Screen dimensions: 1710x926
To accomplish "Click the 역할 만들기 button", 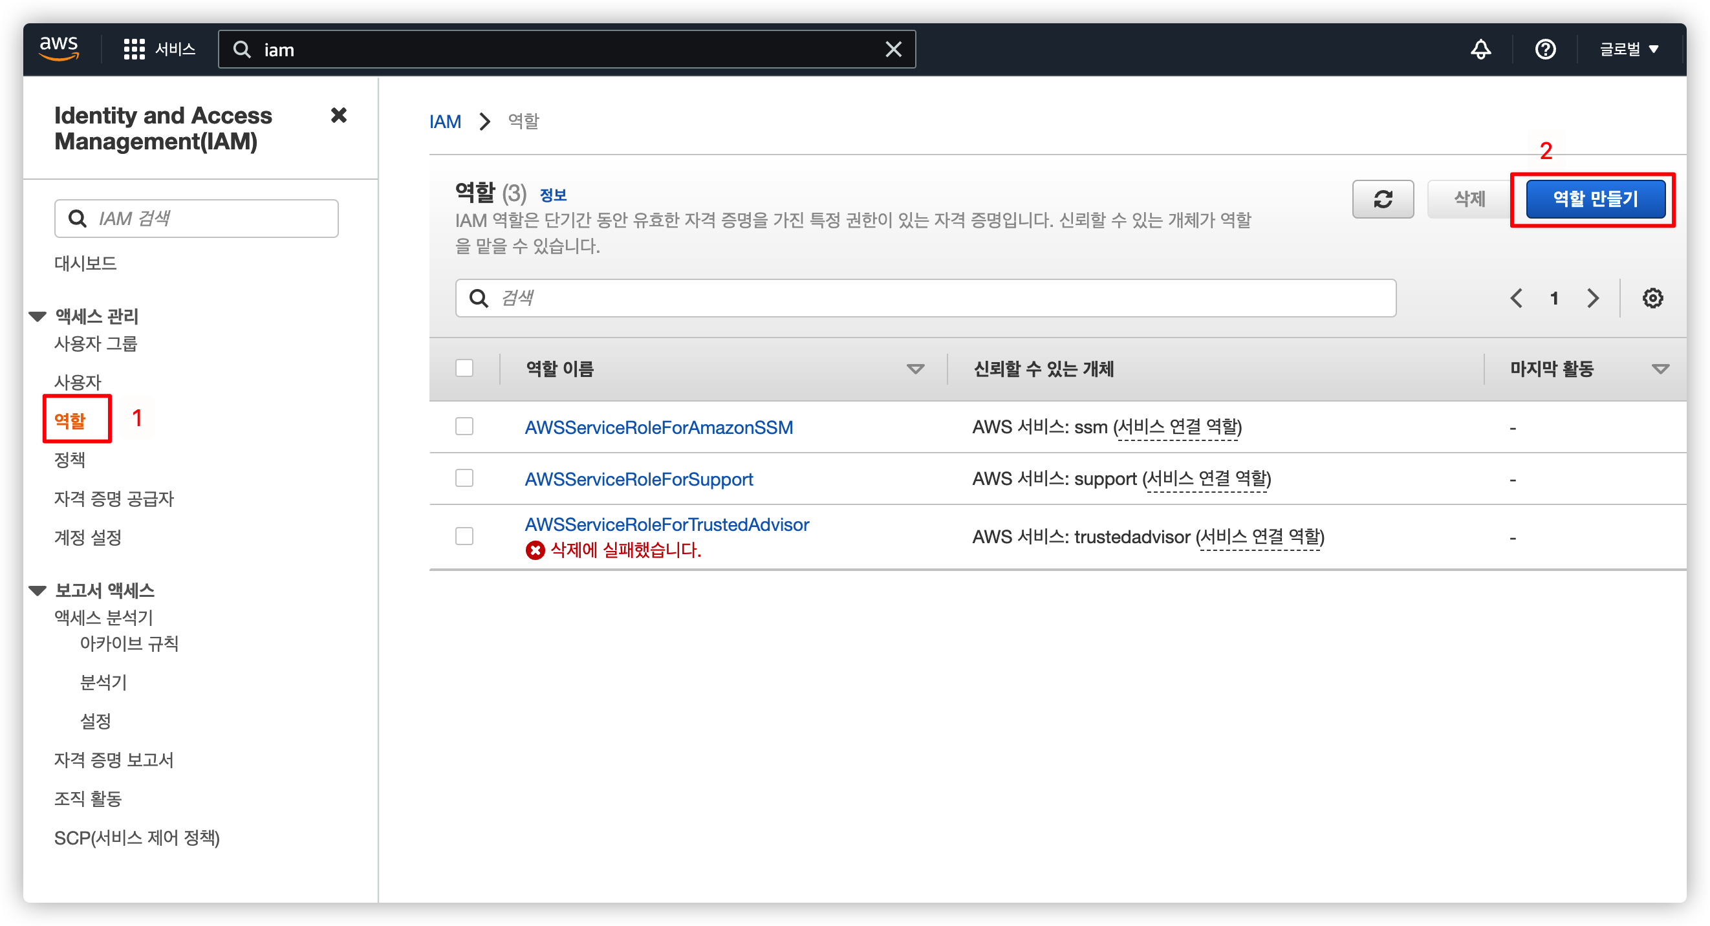I will pyautogui.click(x=1595, y=199).
